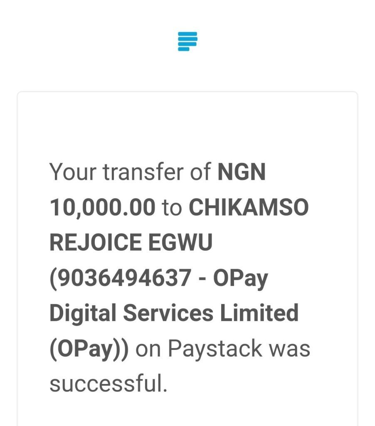Screen dimensions: 375x426
Task: Tap the recipient name CHIKAMSO
Action: (x=249, y=207)
